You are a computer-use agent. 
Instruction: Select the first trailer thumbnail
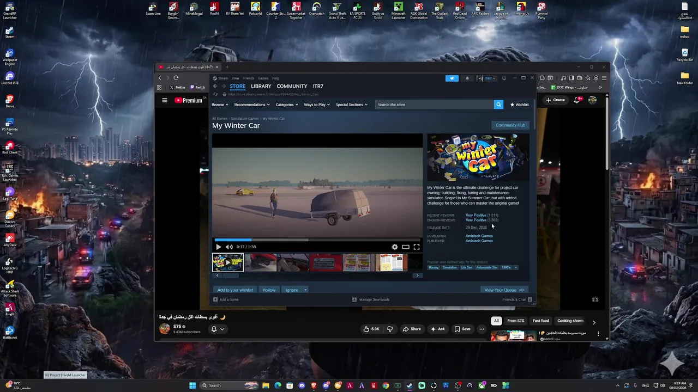click(x=228, y=262)
